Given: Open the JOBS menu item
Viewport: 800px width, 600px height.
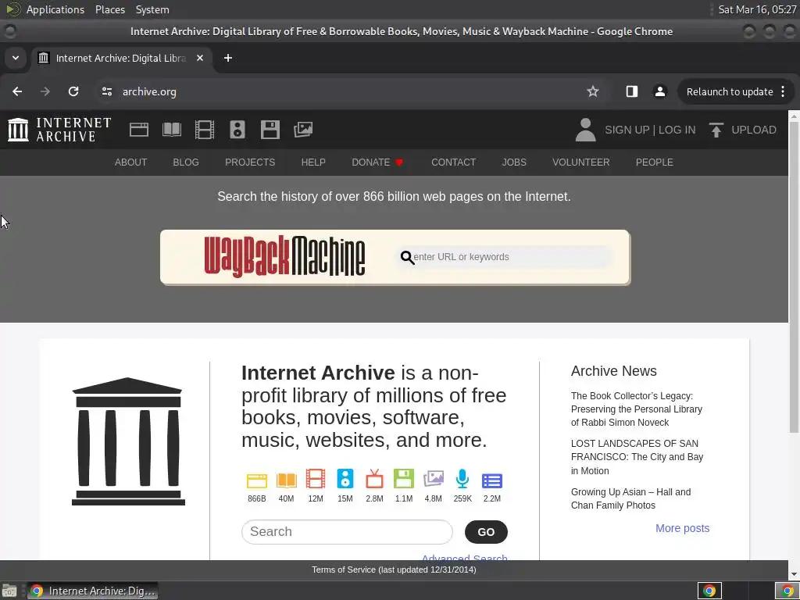Looking at the screenshot, I should [x=514, y=162].
